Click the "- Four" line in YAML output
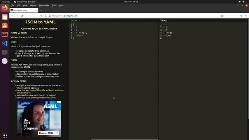This screenshot has width=249, height=140. 167,35
